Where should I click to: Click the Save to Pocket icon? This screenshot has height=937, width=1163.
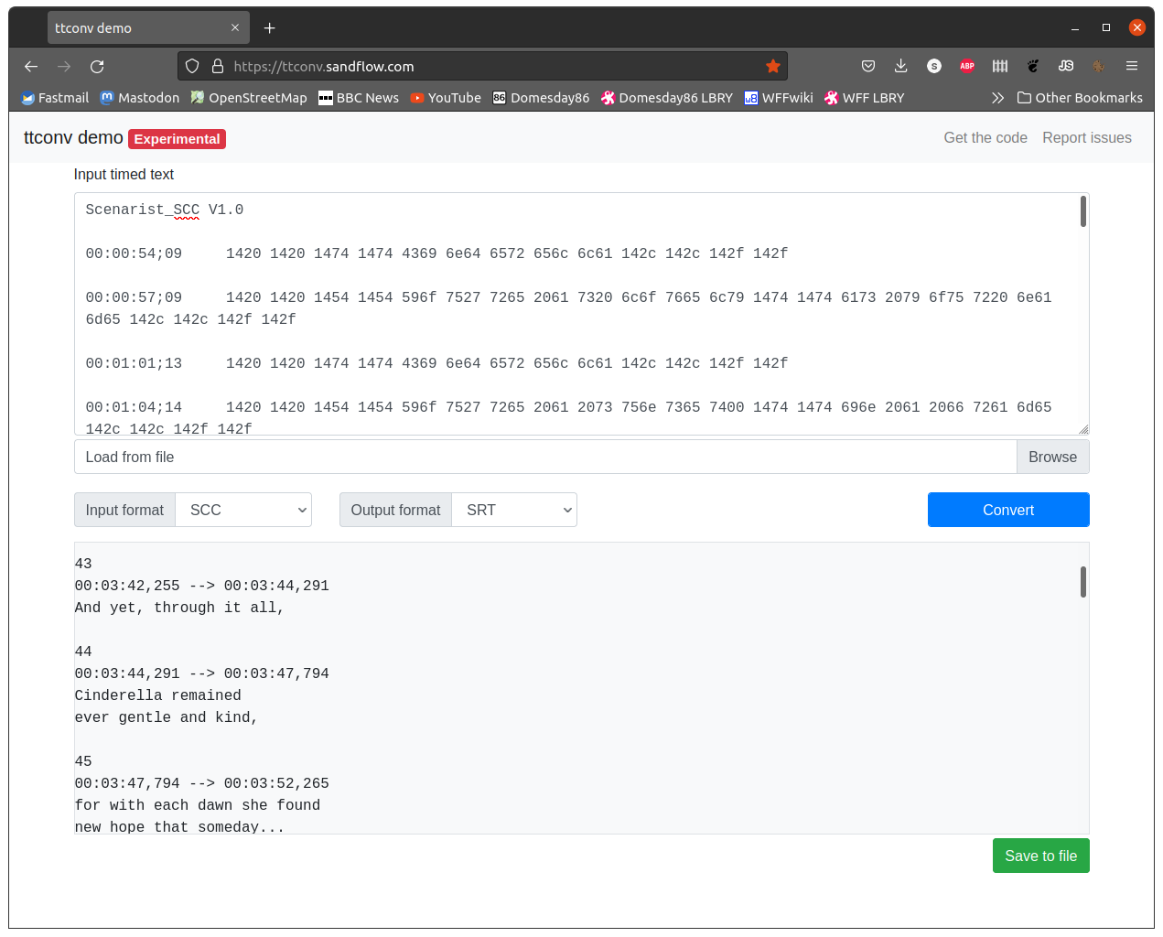[868, 66]
